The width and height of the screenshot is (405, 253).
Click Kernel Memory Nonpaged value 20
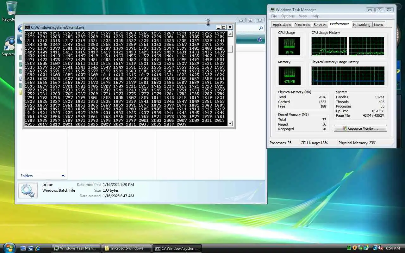point(324,129)
